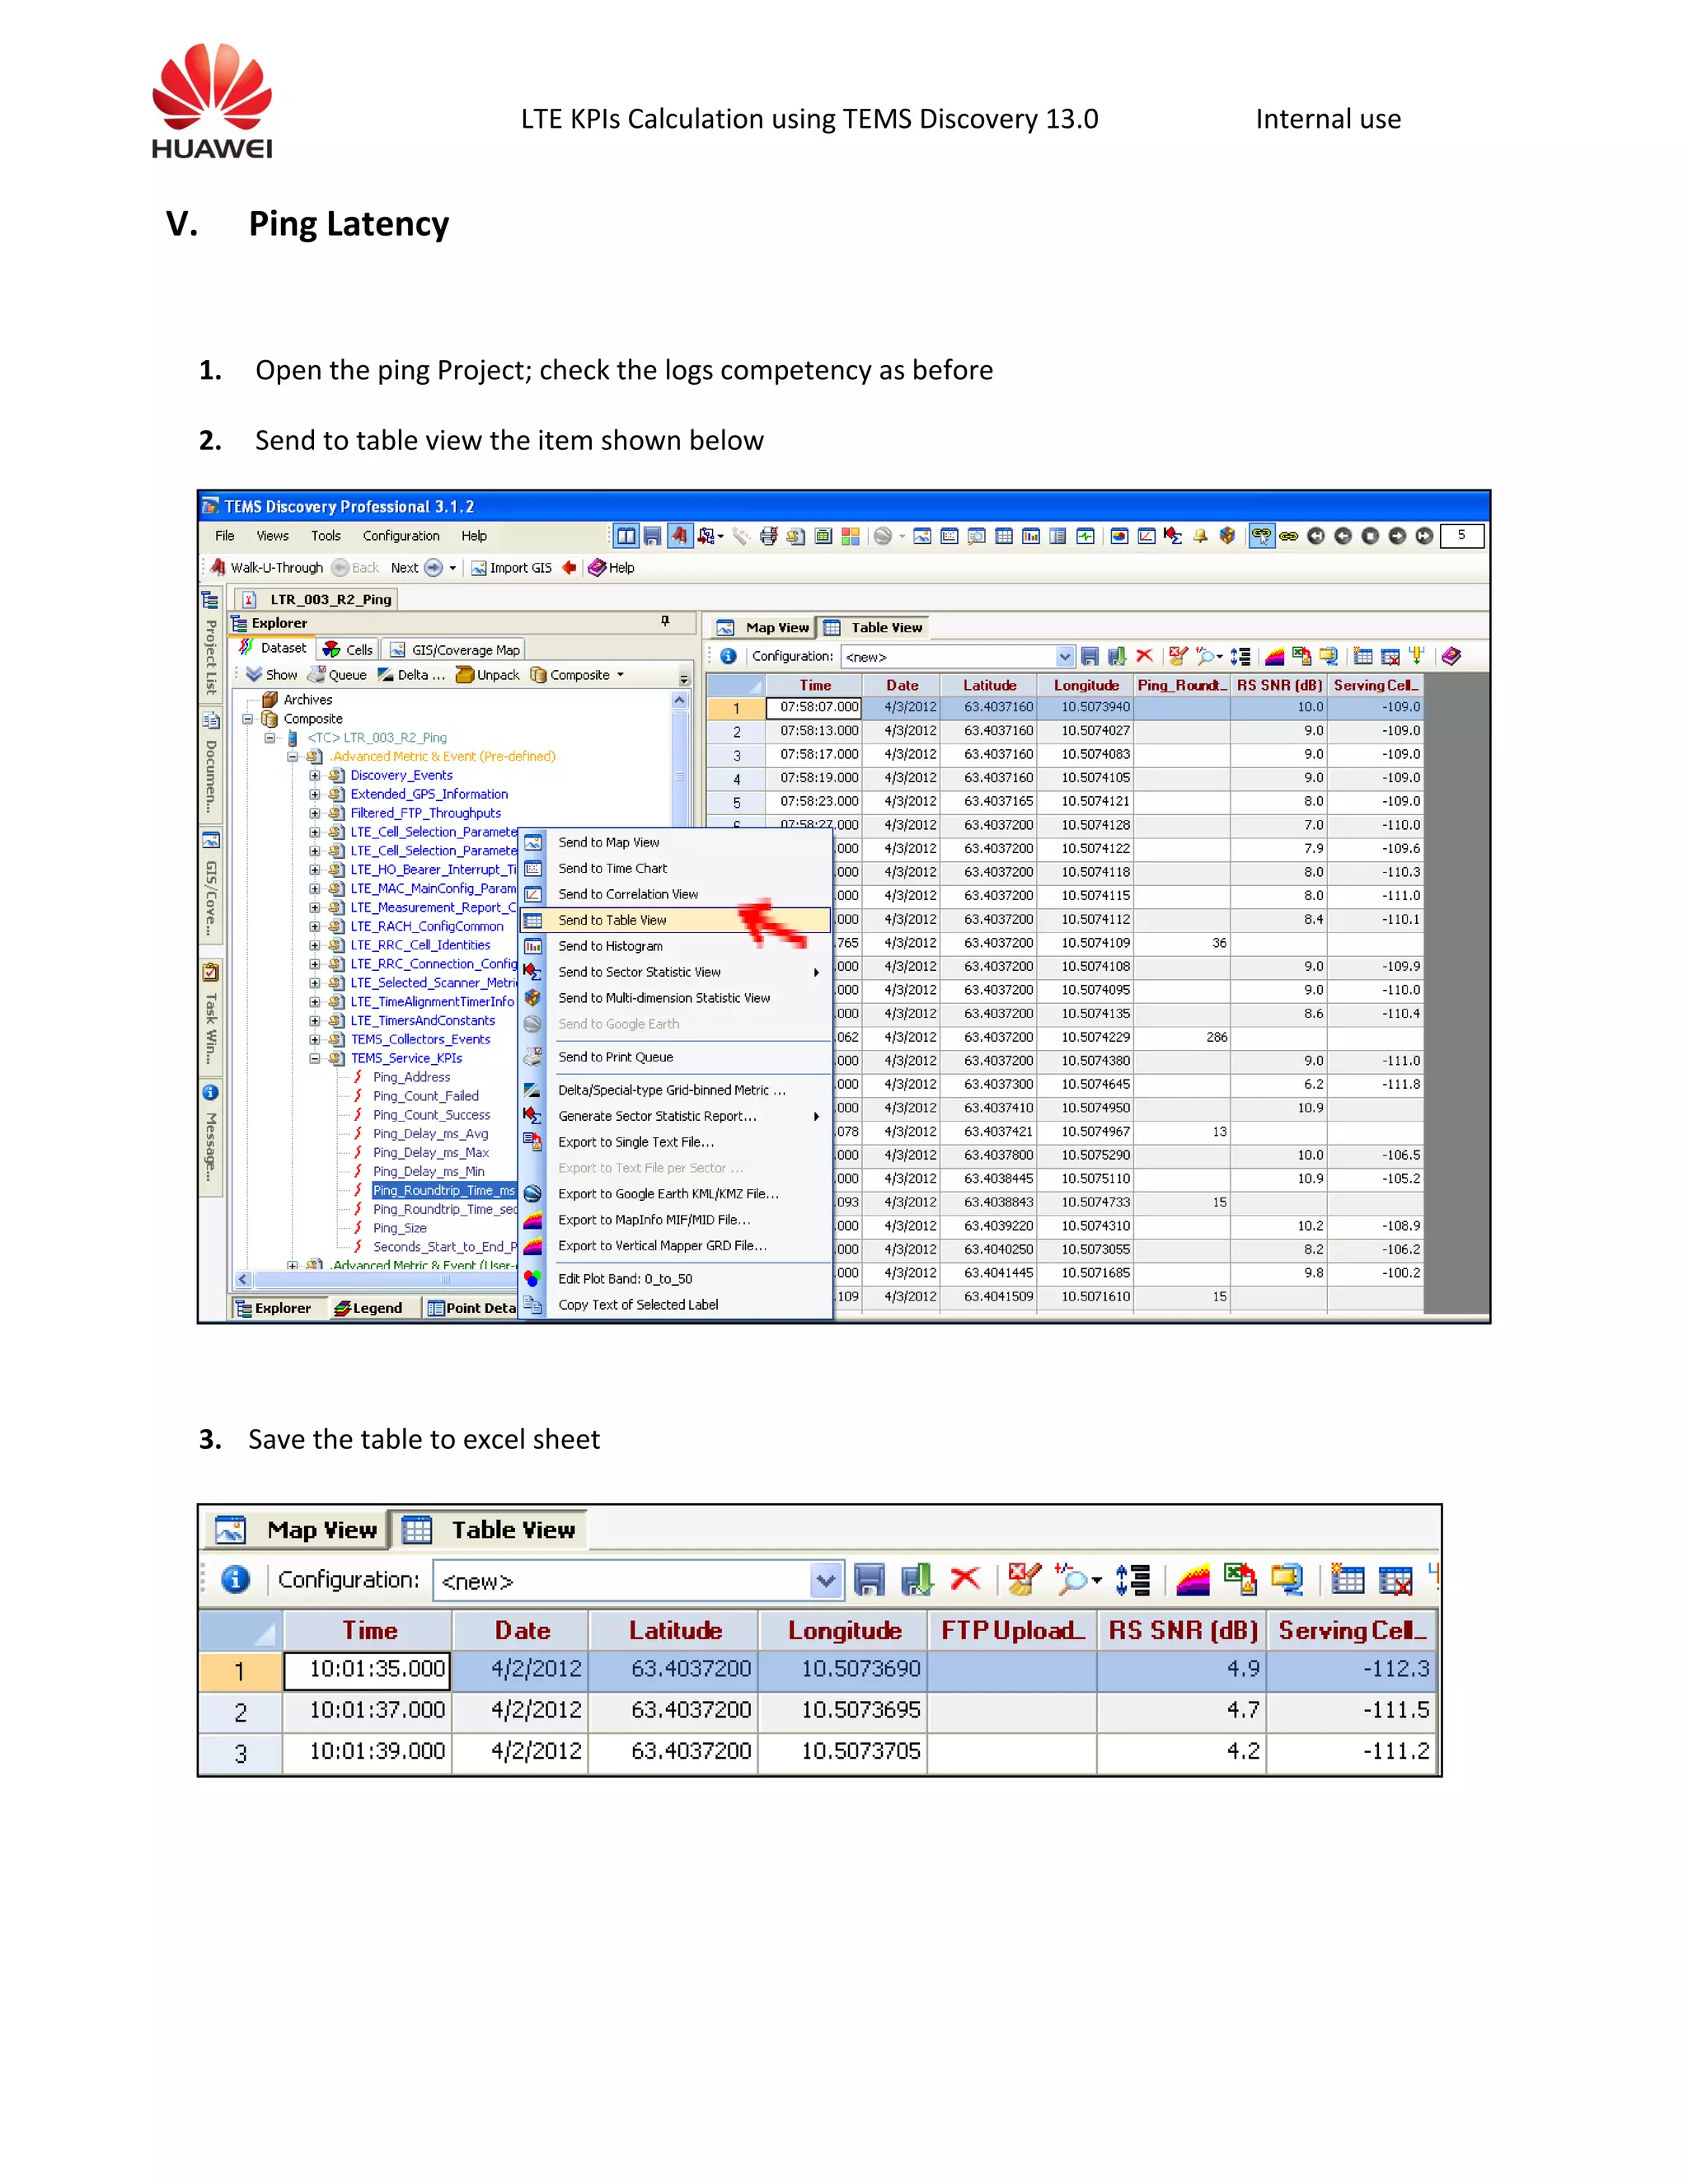Open the Configuration menu in menu bar
The image size is (1688, 2184).
(x=401, y=536)
